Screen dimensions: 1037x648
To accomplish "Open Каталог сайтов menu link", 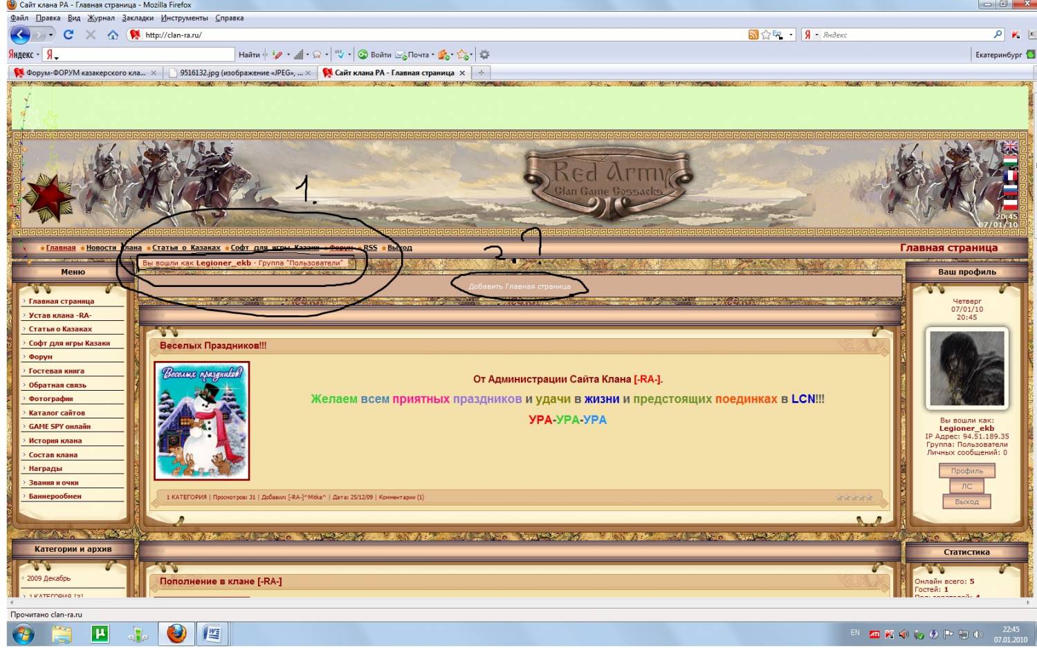I will 57,413.
